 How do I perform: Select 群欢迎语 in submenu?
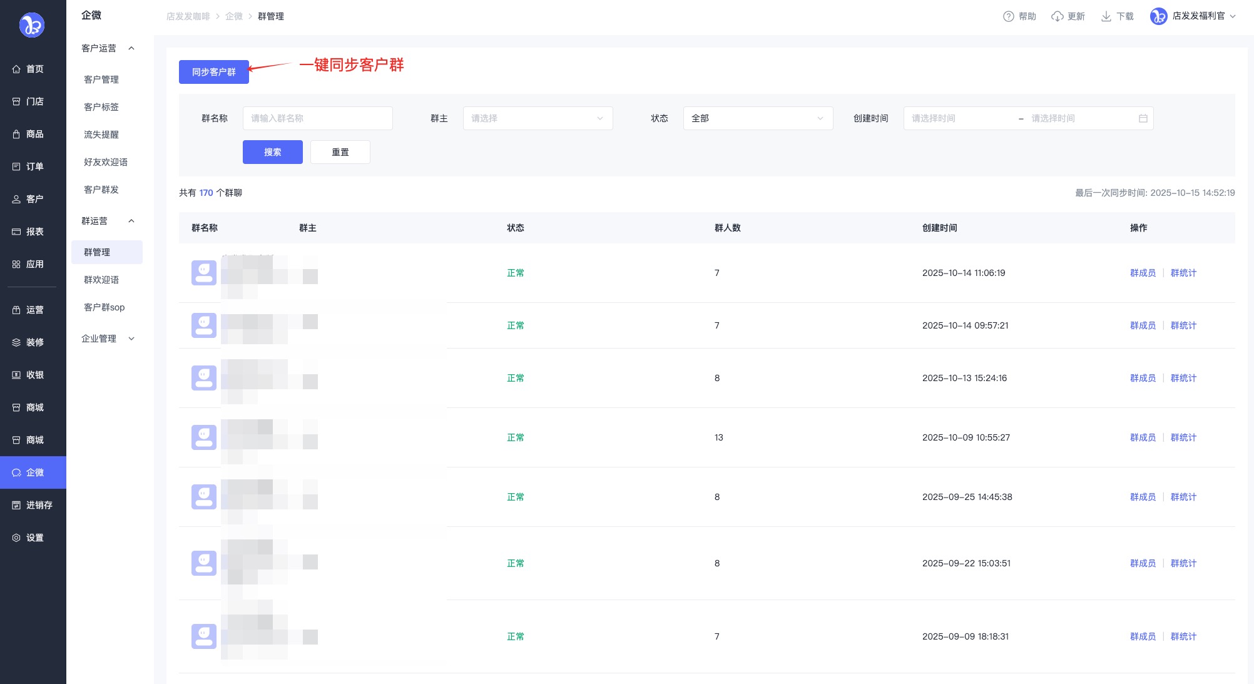click(x=101, y=280)
